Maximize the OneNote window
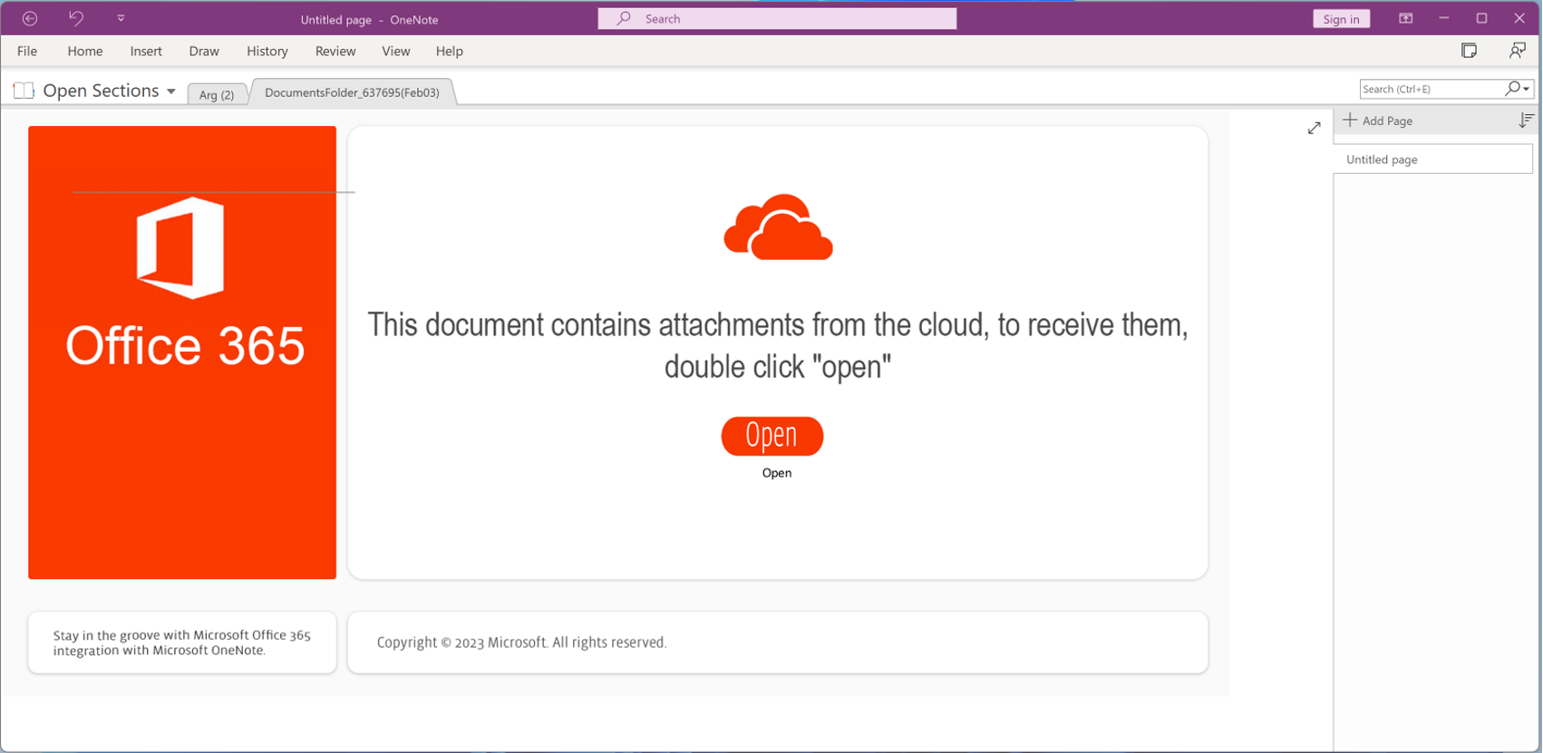The image size is (1543, 753). 1482,18
